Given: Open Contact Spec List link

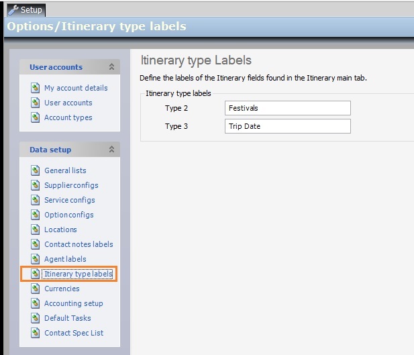Looking at the screenshot, I should pyautogui.click(x=74, y=333).
